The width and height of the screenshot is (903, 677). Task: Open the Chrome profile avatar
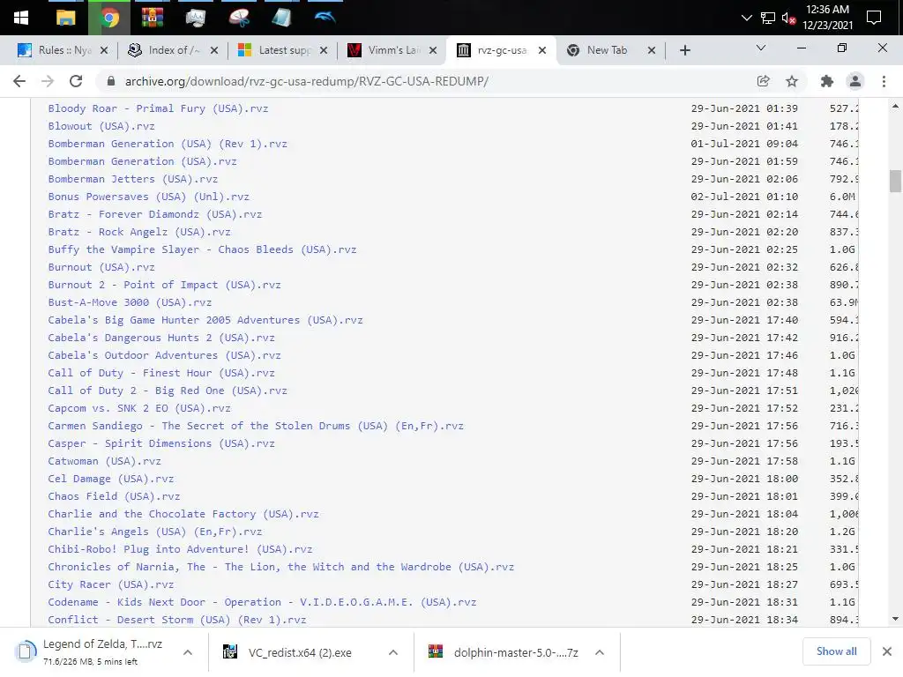click(855, 81)
